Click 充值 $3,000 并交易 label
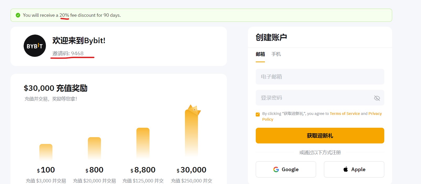The width and height of the screenshot is (421, 184). click(x=46, y=181)
